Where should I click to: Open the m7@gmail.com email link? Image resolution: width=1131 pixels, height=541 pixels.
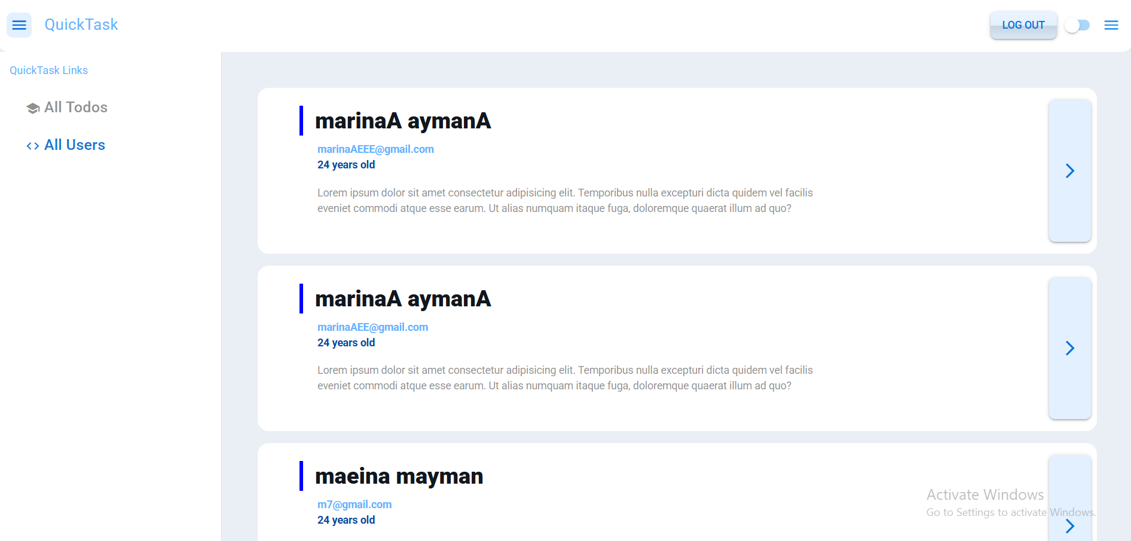point(354,505)
